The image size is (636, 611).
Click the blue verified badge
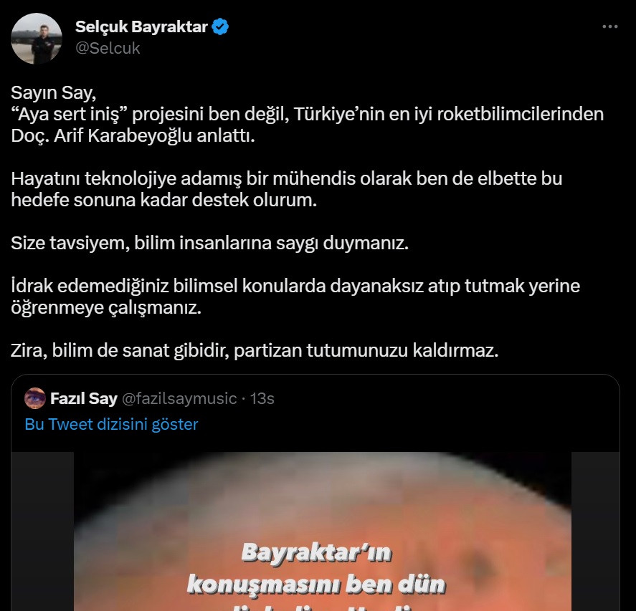click(x=220, y=27)
